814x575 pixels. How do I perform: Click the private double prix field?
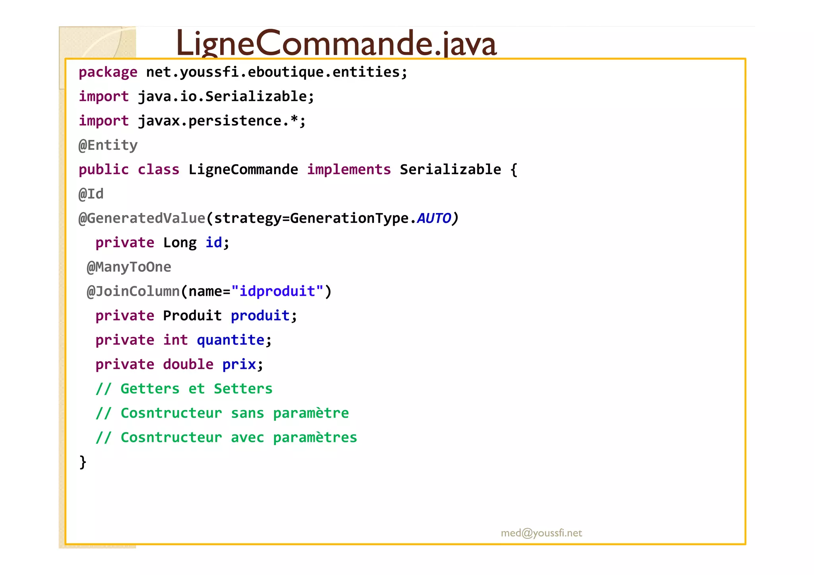pos(179,364)
